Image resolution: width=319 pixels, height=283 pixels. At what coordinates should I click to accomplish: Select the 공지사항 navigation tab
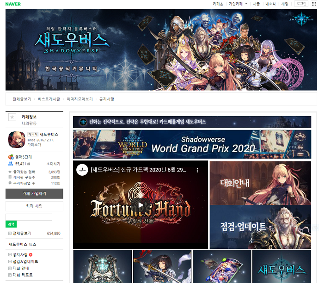107,99
